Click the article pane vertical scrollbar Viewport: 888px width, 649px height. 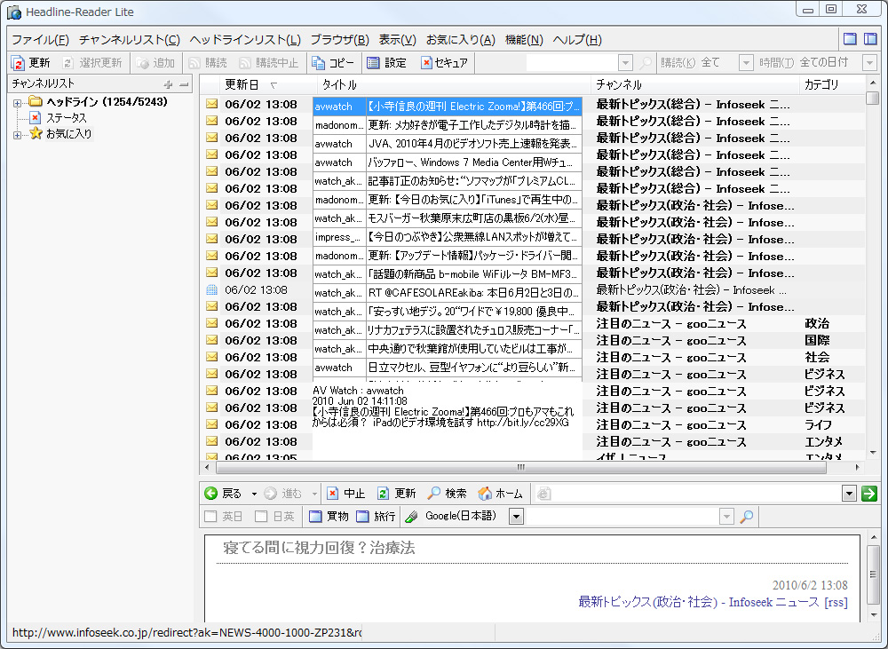(873, 576)
